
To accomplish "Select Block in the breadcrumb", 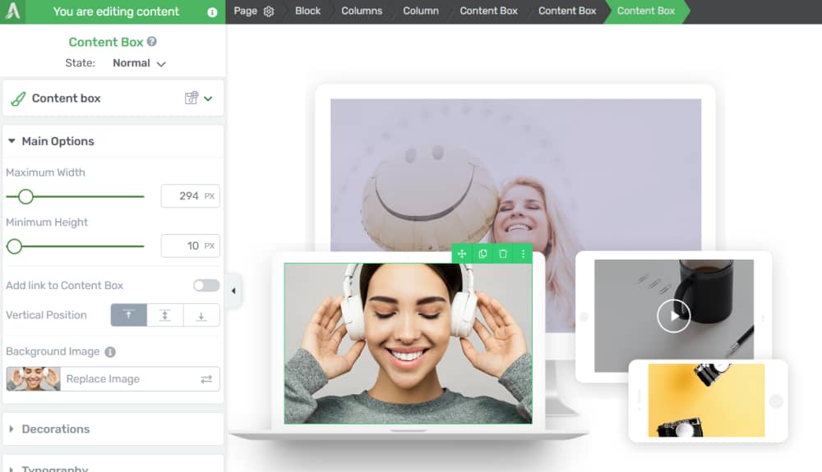I will click(307, 11).
